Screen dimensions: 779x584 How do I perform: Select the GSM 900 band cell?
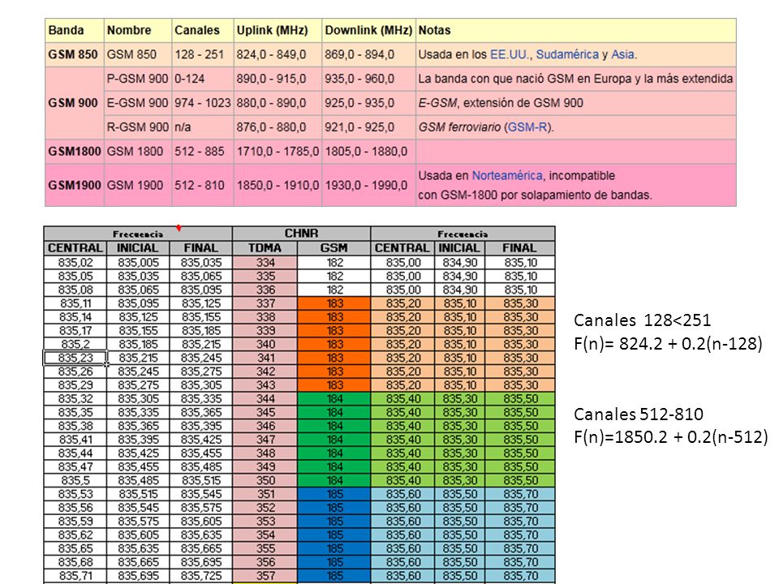[75, 103]
